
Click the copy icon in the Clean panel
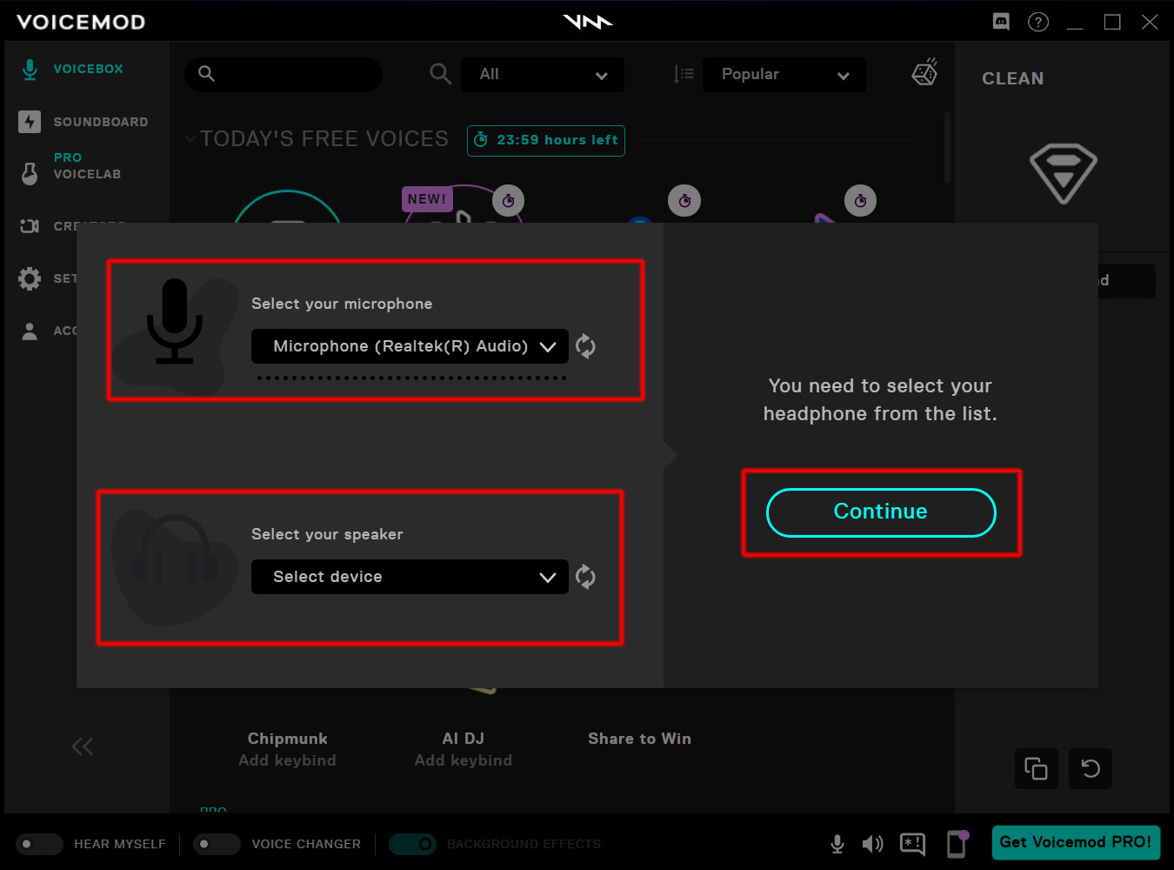tap(1036, 768)
